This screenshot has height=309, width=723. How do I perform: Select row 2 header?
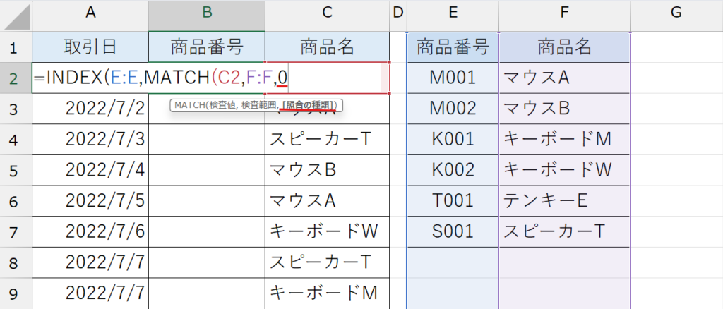pyautogui.click(x=16, y=78)
